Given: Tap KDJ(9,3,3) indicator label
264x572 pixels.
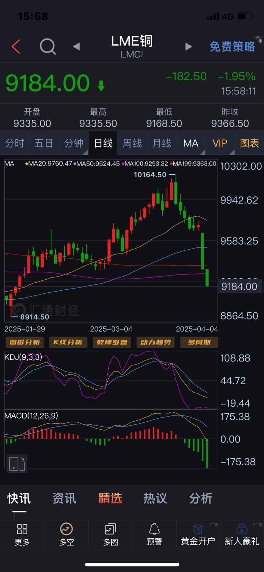Looking at the screenshot, I should pos(23,357).
